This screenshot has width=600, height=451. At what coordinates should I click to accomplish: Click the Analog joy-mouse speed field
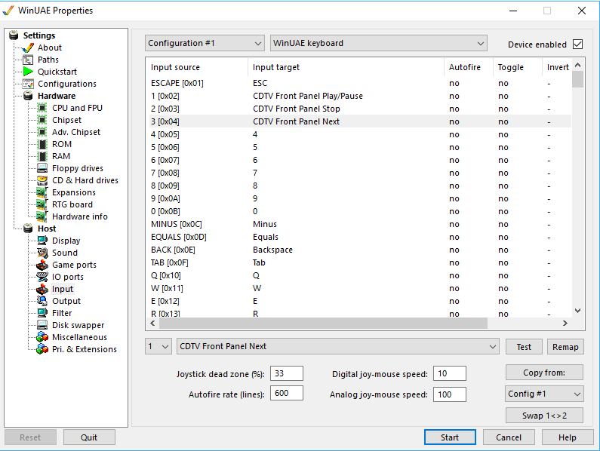[x=450, y=394]
